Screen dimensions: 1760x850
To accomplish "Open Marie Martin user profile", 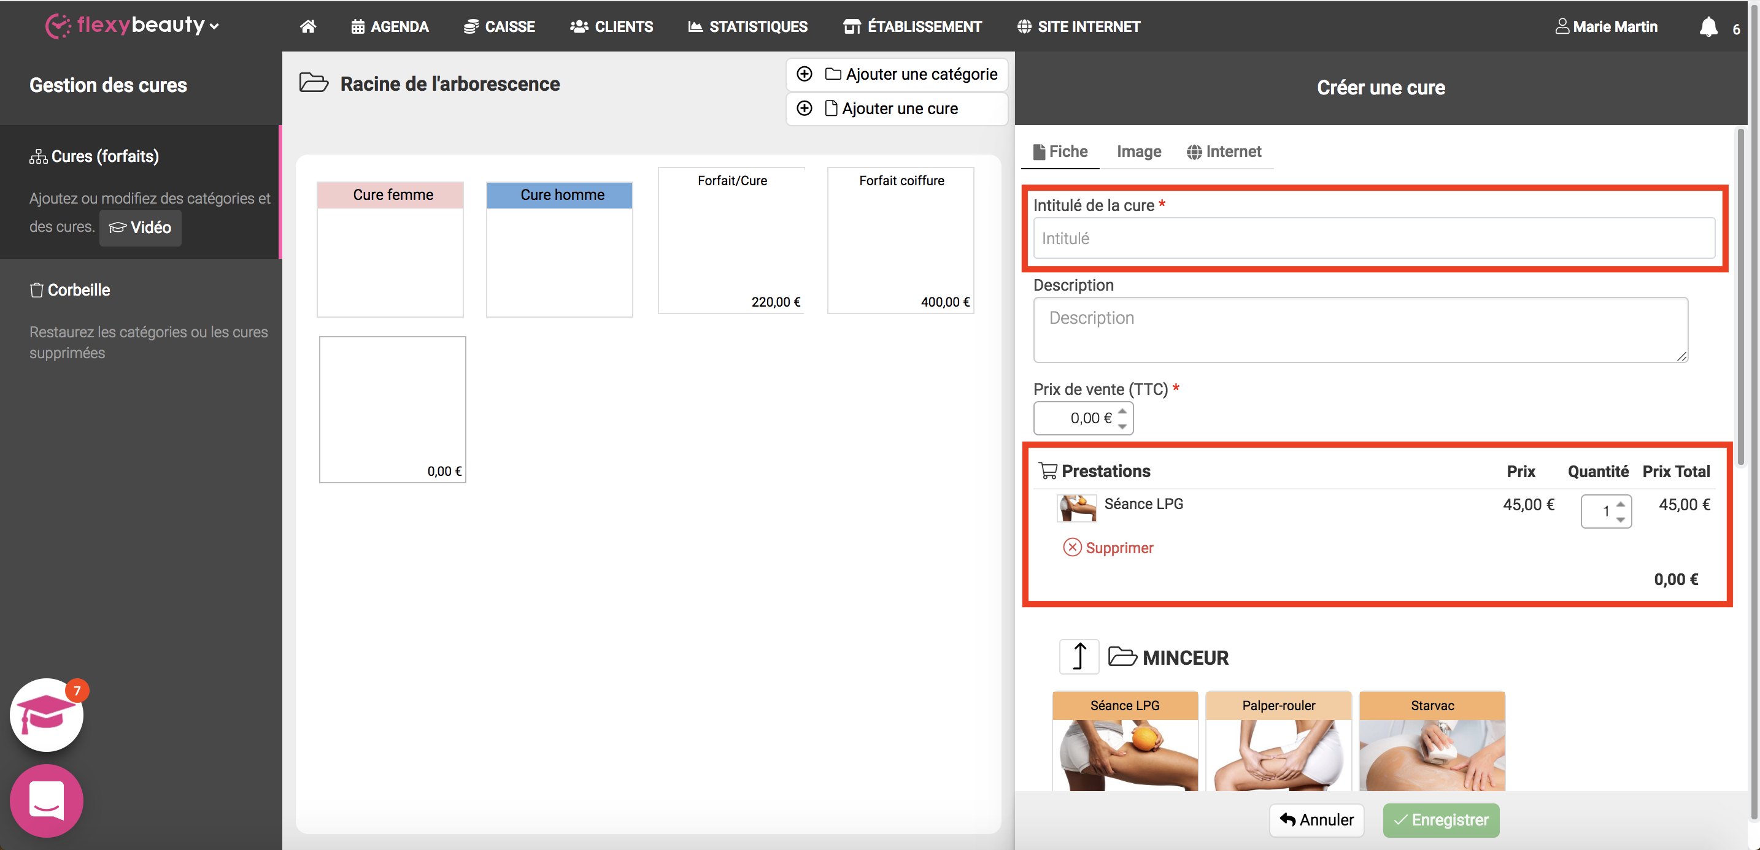I will [x=1606, y=26].
